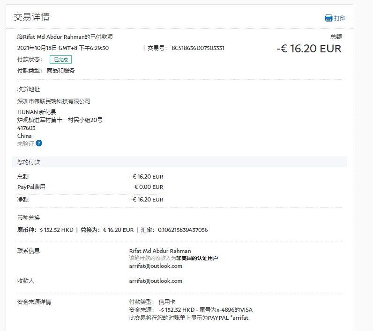
Task: Select the exchange rate 0.106215839437056
Action: click(183, 230)
